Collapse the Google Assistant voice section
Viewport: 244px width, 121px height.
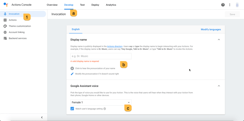219,86
